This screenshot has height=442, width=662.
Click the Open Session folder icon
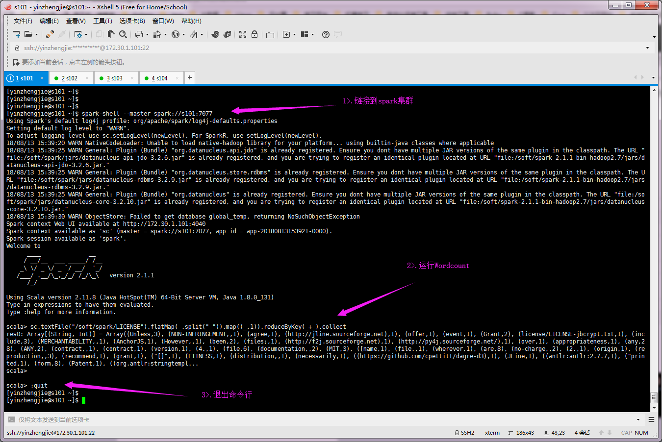click(28, 34)
